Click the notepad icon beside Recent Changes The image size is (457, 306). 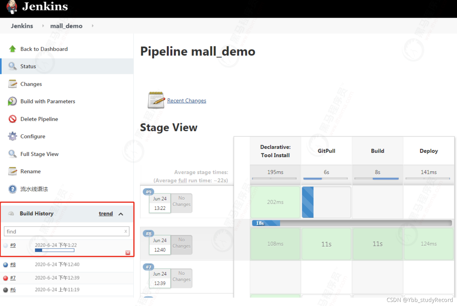pyautogui.click(x=156, y=100)
